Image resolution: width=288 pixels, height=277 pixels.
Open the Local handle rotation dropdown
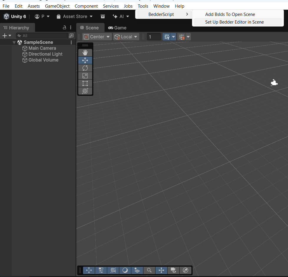pos(126,37)
